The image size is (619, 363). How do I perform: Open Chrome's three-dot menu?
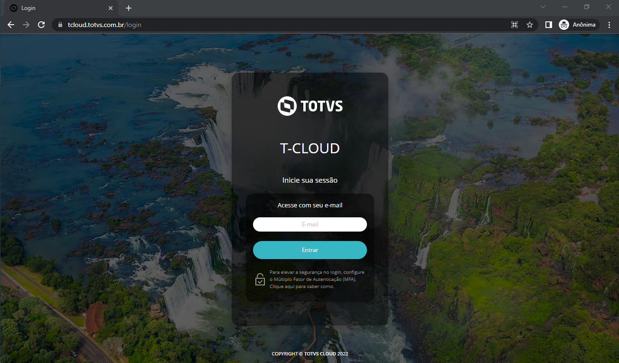[609, 25]
